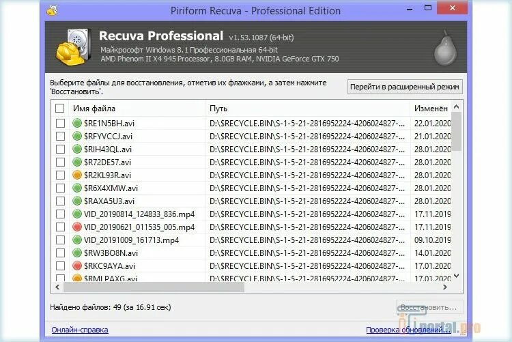
Task: Check the box for $R72DE57.avi
Action: (x=60, y=162)
